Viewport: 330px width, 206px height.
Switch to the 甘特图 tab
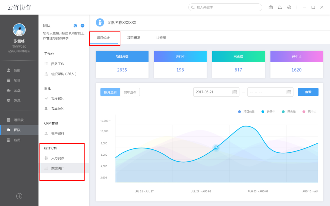[x=161, y=38]
